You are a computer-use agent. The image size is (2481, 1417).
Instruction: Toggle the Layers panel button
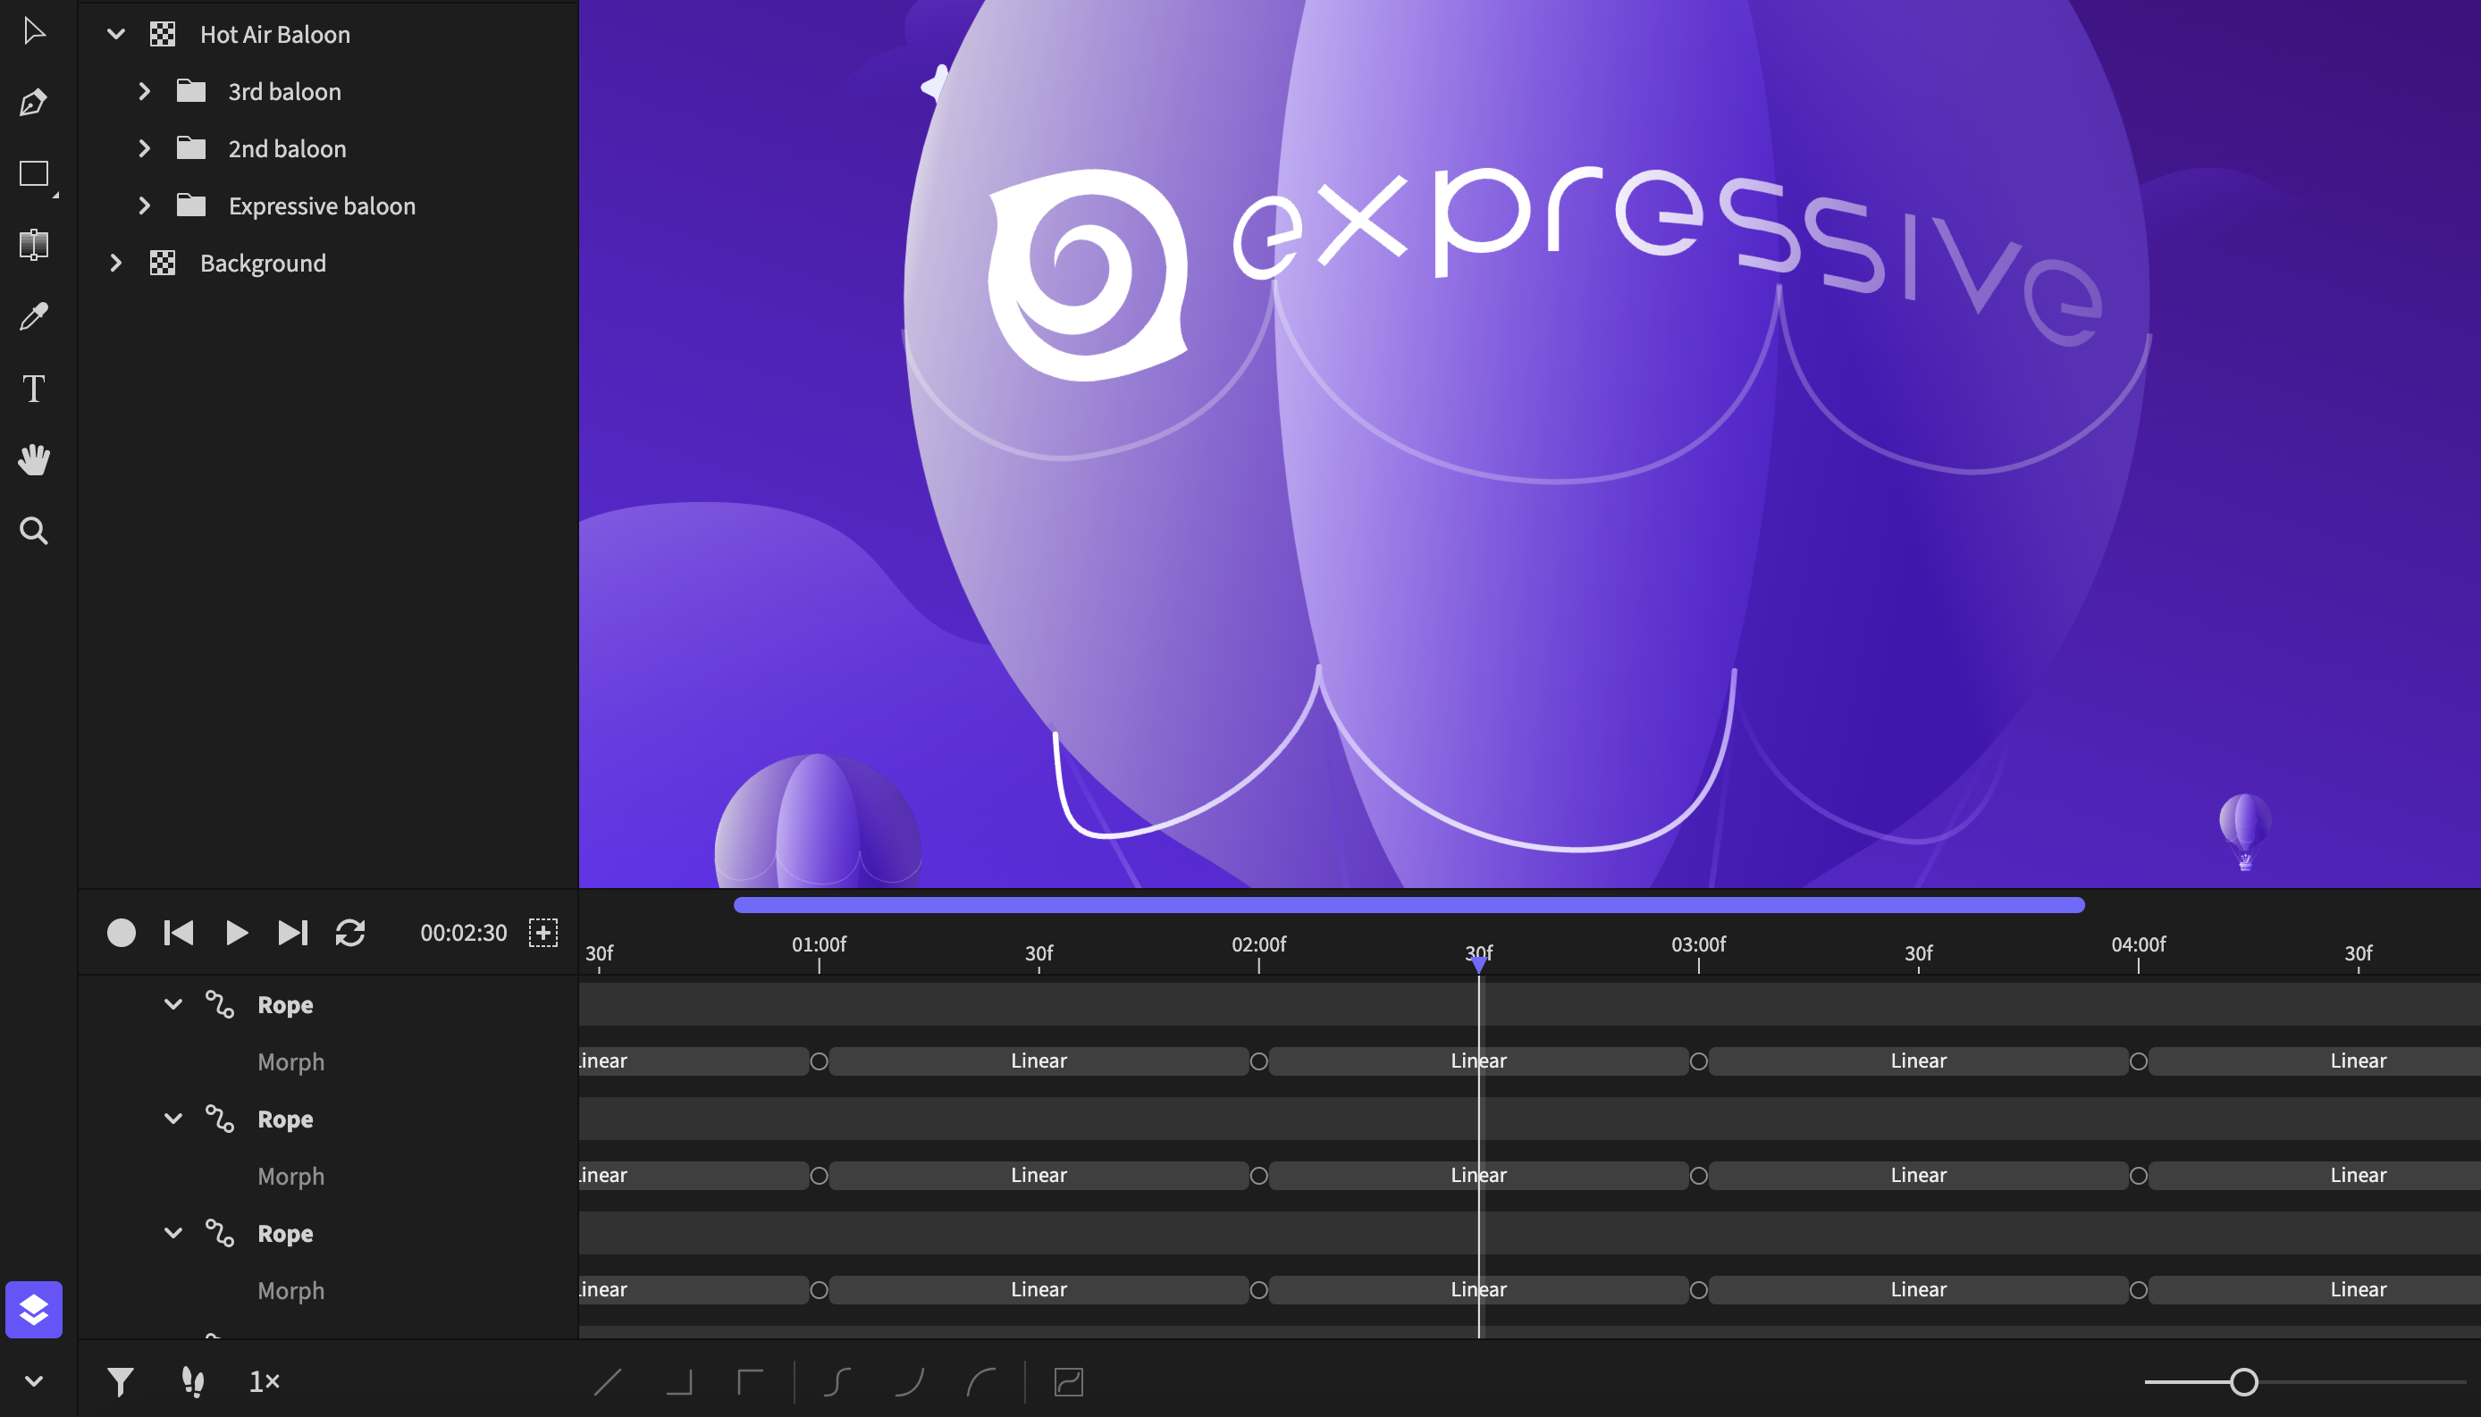[34, 1310]
